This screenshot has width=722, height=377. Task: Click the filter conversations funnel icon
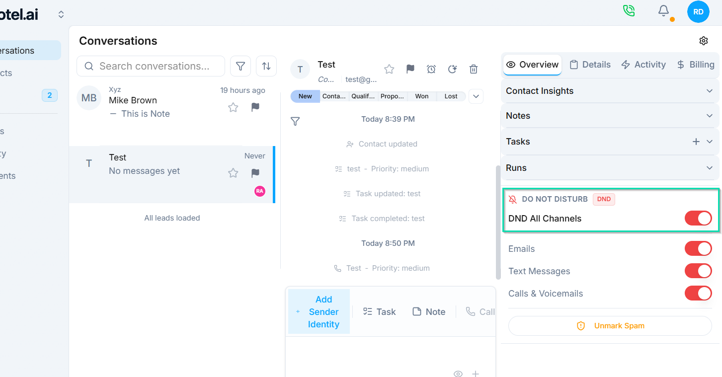point(241,66)
